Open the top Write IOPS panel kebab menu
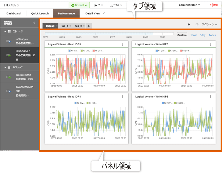This screenshot has width=222, height=174. [210, 44]
